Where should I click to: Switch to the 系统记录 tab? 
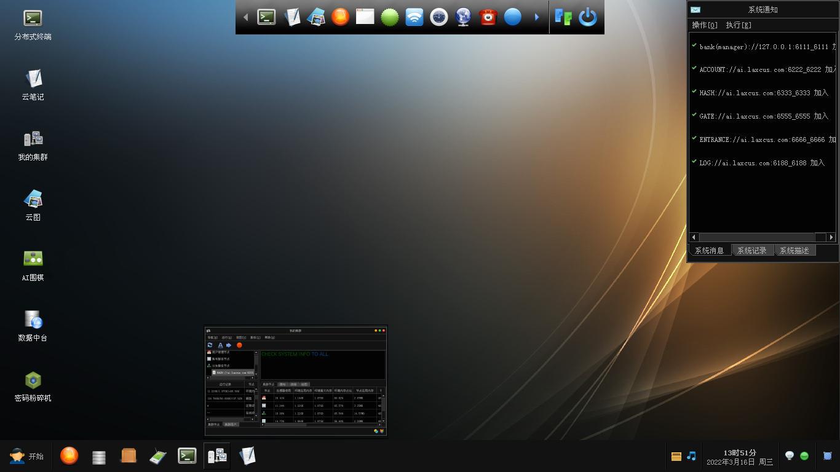[752, 250]
